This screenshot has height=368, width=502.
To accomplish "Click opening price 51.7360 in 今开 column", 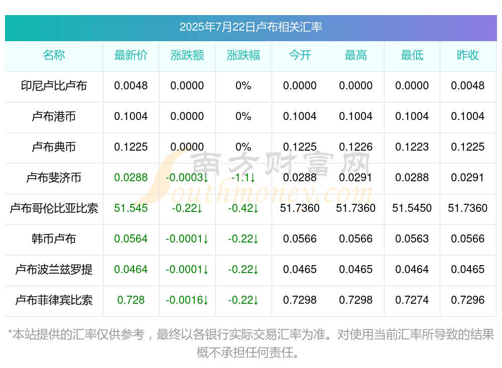I will coord(300,208).
